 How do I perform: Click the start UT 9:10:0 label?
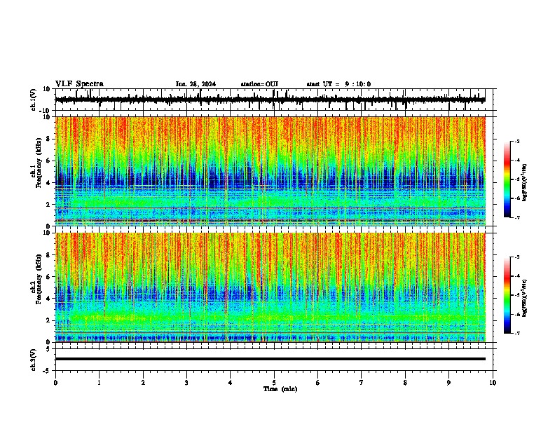(338, 84)
